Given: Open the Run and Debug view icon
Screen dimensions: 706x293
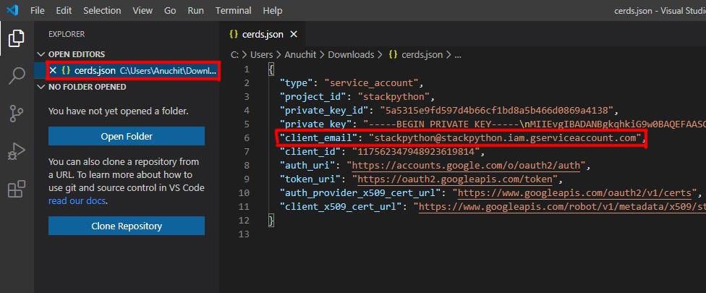Looking at the screenshot, I should tap(17, 152).
